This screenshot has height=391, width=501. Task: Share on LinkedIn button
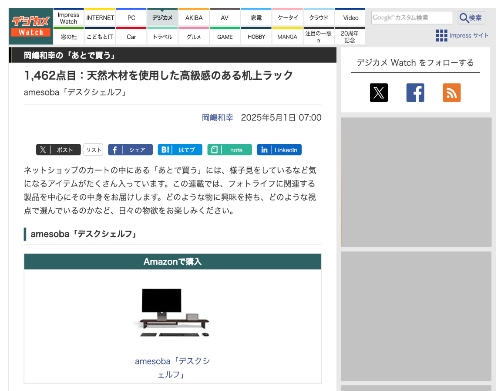(279, 150)
